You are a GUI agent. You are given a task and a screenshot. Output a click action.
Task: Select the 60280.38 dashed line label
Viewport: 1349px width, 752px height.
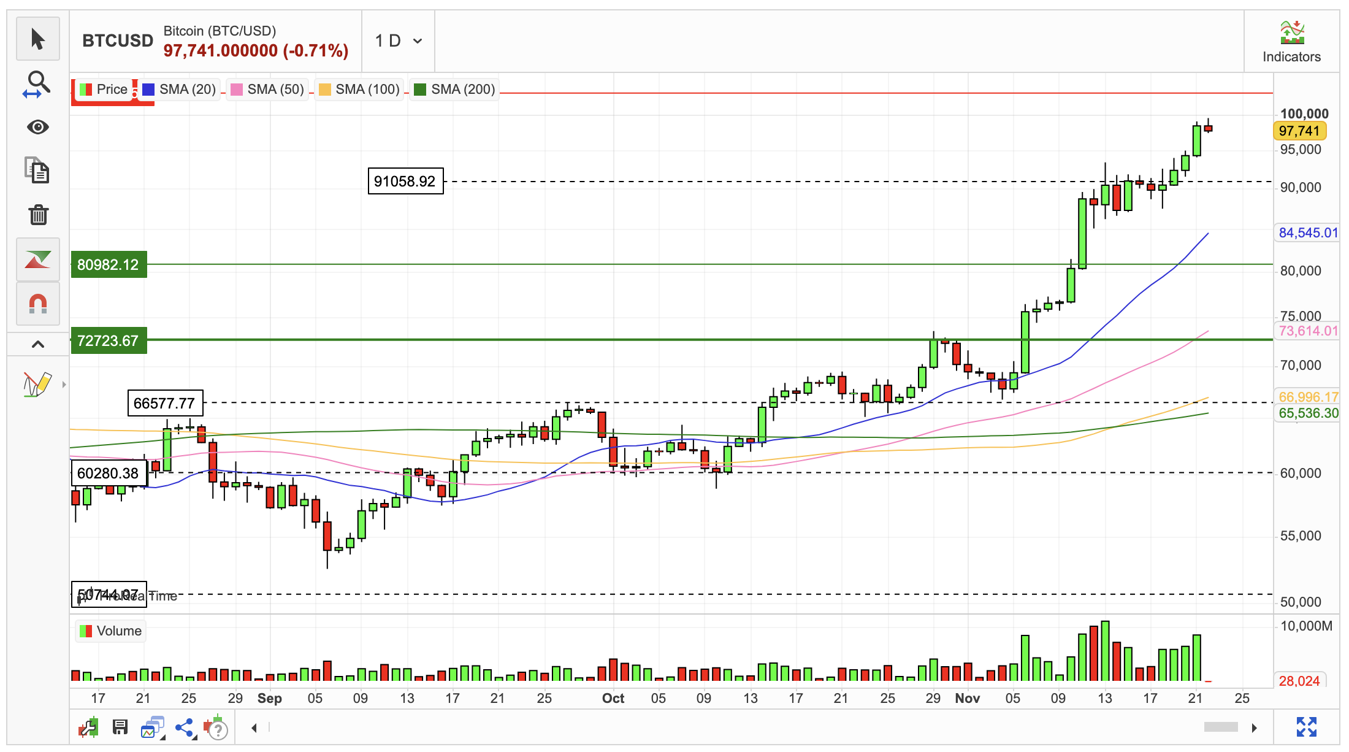(109, 473)
